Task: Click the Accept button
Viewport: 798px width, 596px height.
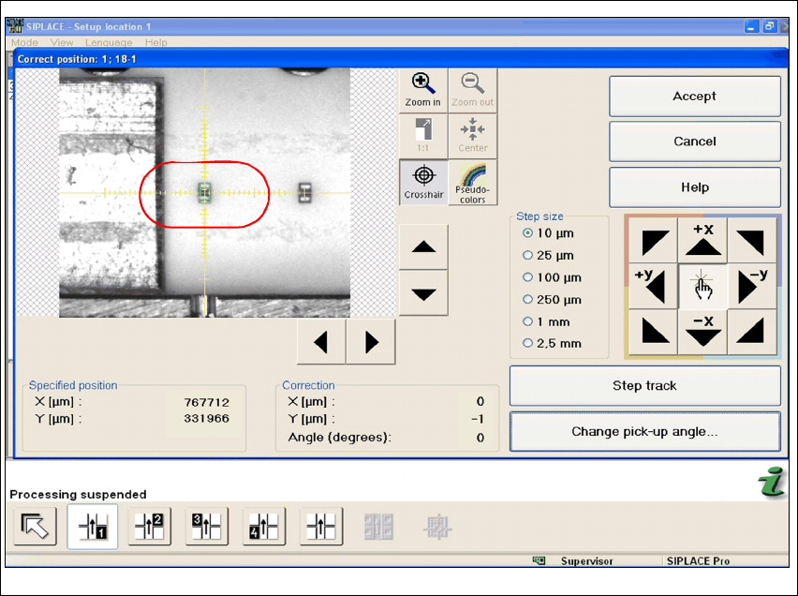Action: 694,97
